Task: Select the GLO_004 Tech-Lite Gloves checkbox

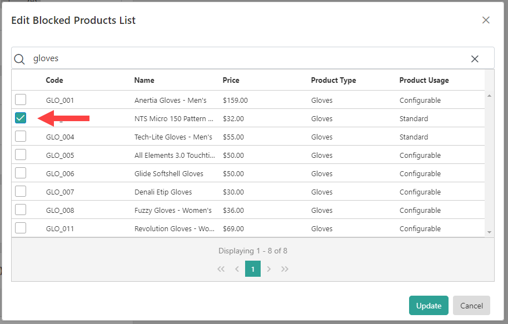Action: pyautogui.click(x=21, y=136)
